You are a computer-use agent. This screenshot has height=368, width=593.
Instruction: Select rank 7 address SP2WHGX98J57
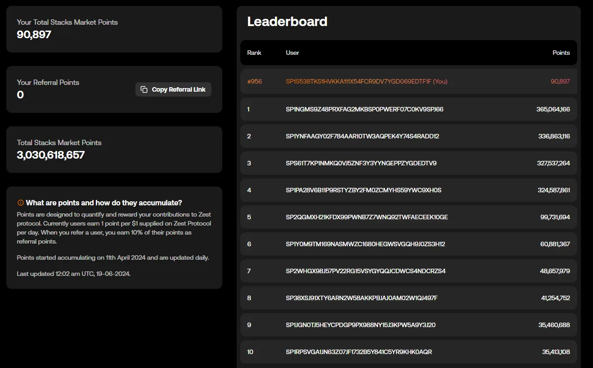pyautogui.click(x=366, y=271)
